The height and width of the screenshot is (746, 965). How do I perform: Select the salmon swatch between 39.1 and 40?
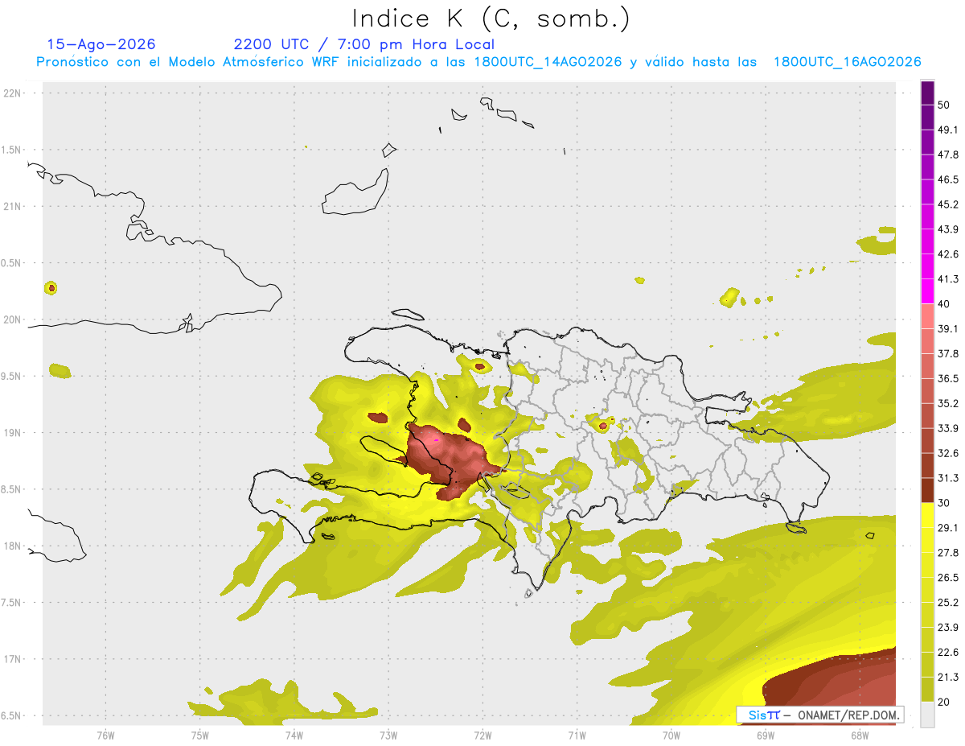927,316
